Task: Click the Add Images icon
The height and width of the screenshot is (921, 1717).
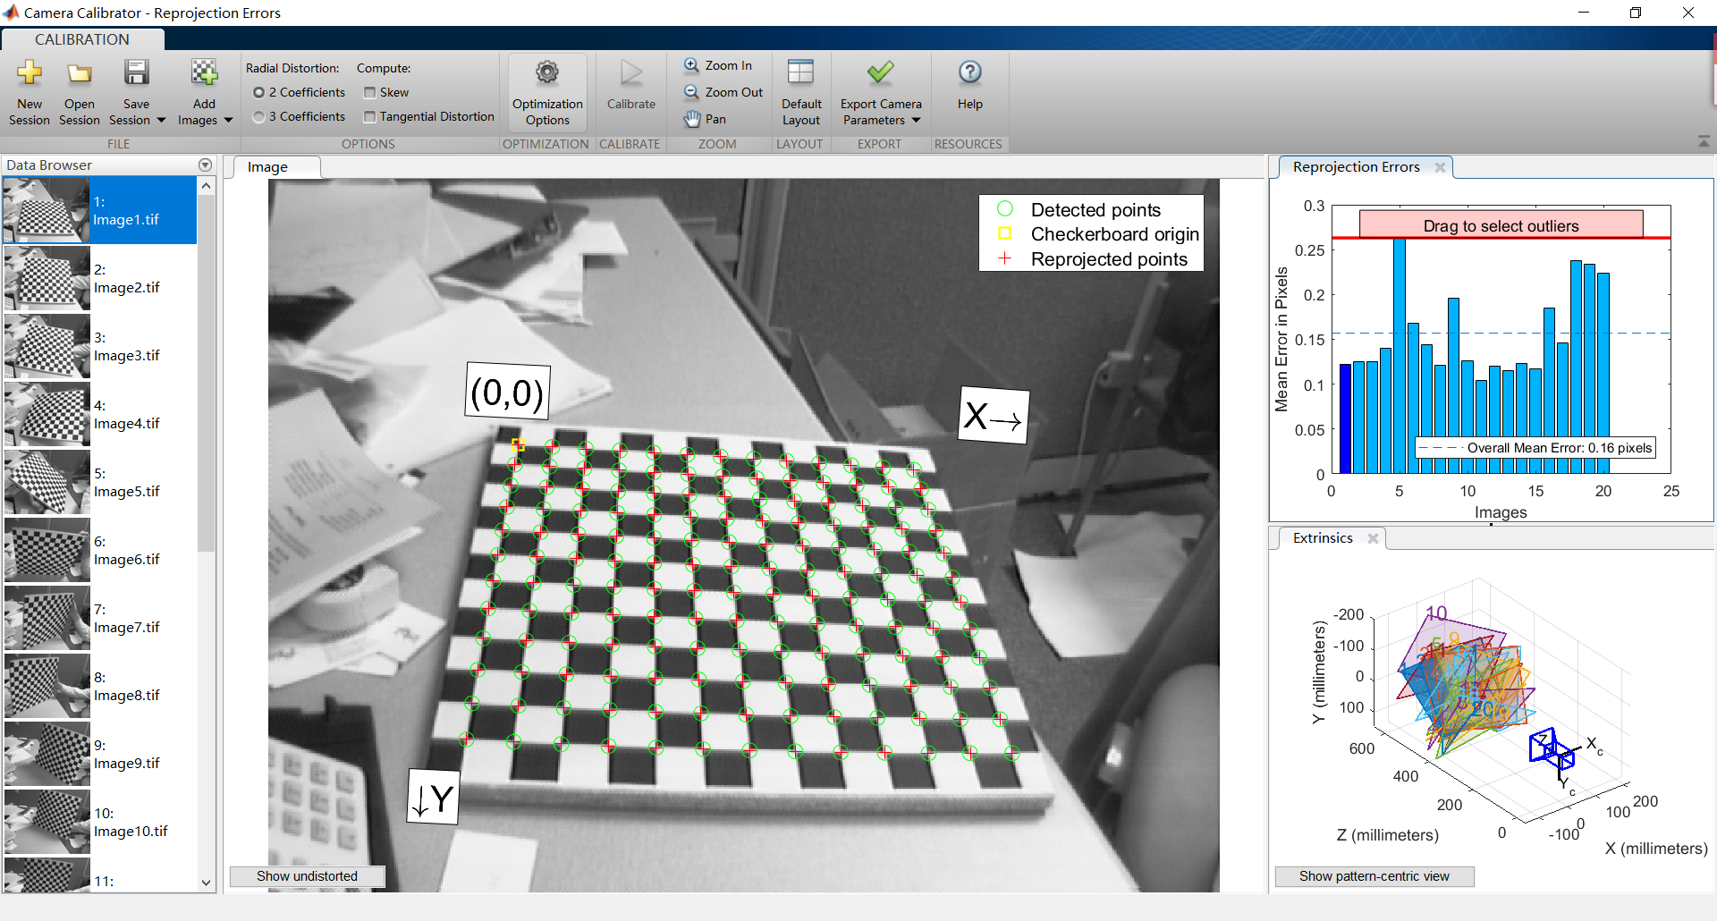Action: [204, 72]
